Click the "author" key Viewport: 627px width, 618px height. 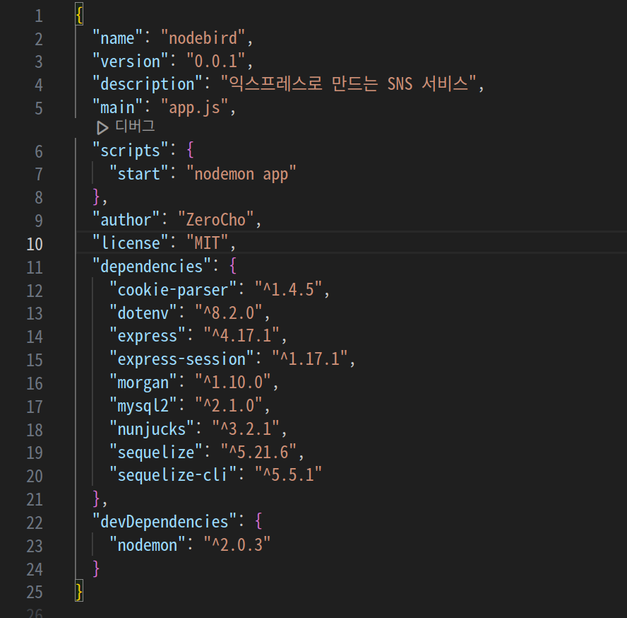tap(126, 220)
